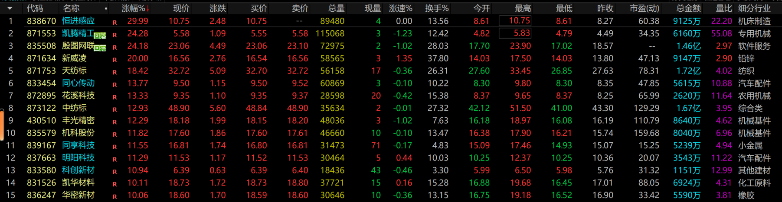782x202 pixels.
Task: Click the red R marker for 凯腾精工
Action: point(115,35)
